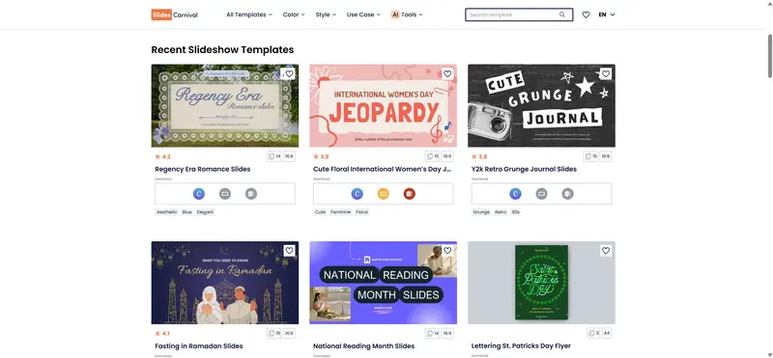Open the SlidesCarnival home logo

[x=175, y=14]
